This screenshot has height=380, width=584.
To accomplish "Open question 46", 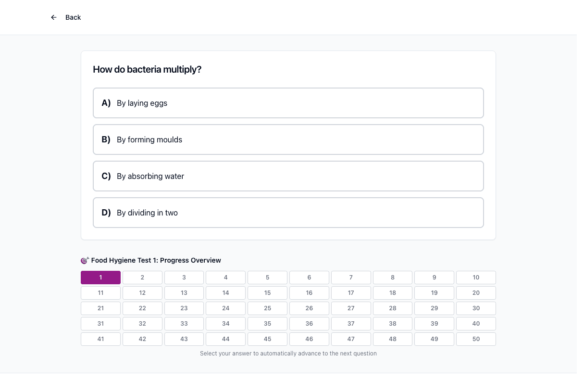I will [x=309, y=339].
